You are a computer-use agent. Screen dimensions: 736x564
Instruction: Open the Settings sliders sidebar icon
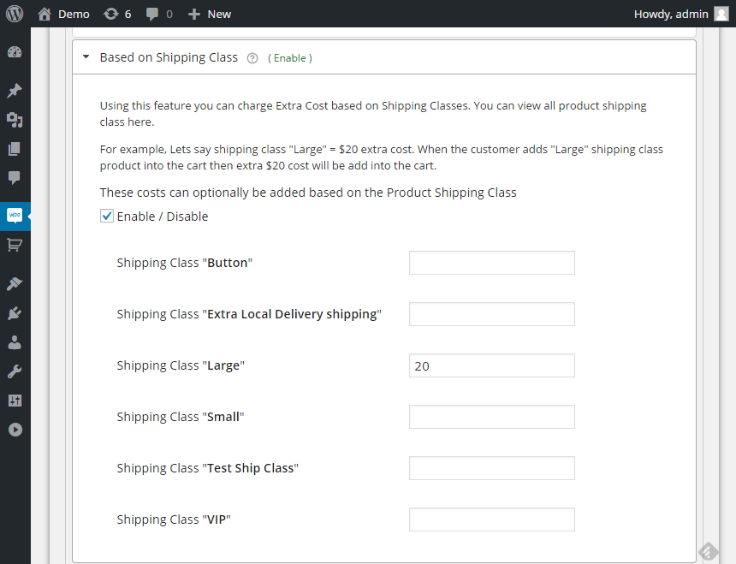click(x=15, y=401)
